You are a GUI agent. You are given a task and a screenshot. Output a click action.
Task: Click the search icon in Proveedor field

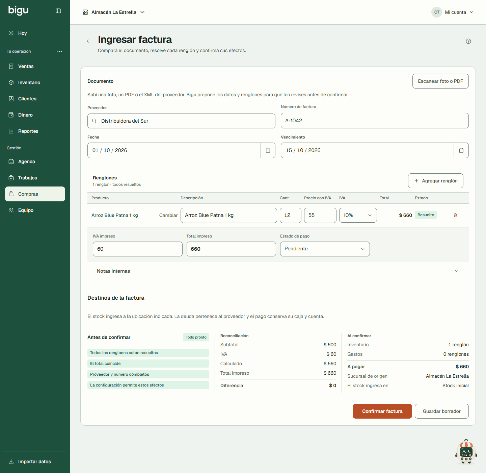point(94,121)
